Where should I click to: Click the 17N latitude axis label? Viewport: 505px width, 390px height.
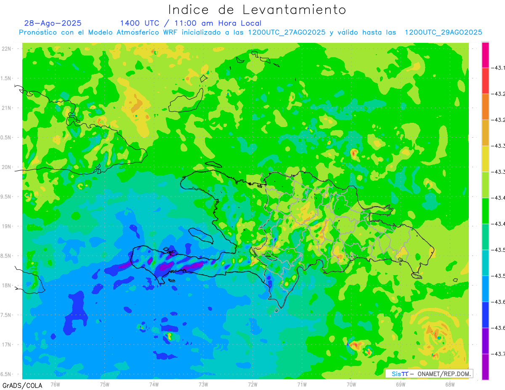click(x=6, y=345)
